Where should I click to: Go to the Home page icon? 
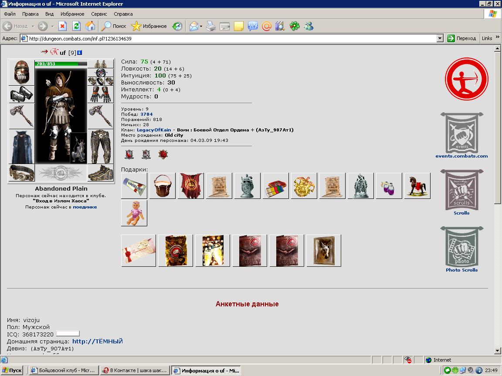coord(90,26)
